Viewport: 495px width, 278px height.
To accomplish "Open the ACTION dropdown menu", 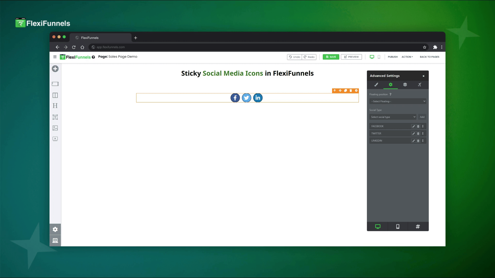I will tap(407, 57).
